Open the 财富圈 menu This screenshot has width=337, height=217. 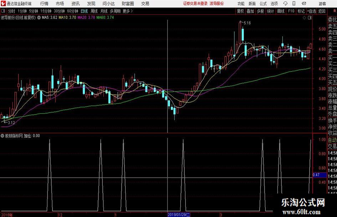point(128,4)
